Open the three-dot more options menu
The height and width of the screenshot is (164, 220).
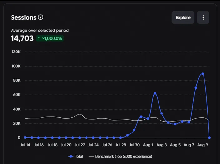(203, 17)
